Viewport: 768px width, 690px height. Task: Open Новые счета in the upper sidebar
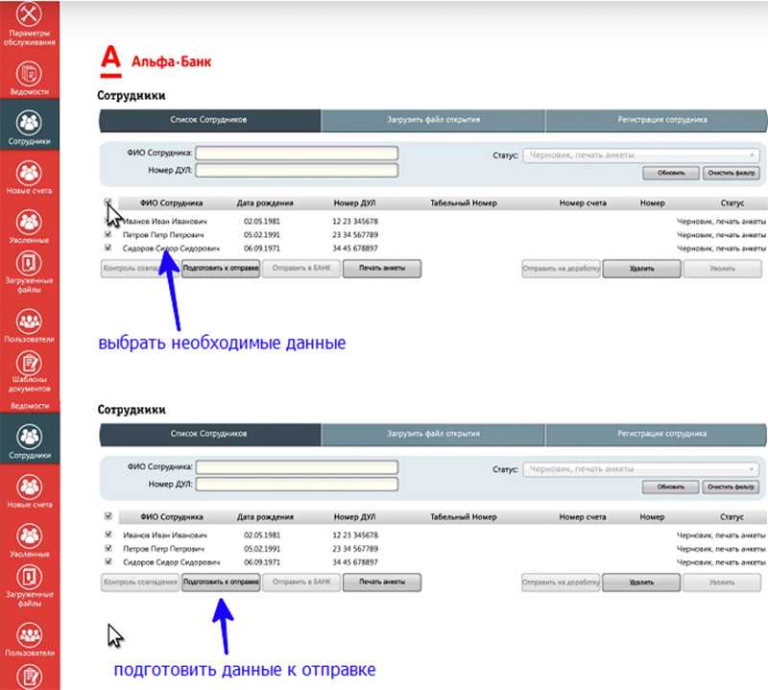click(29, 178)
